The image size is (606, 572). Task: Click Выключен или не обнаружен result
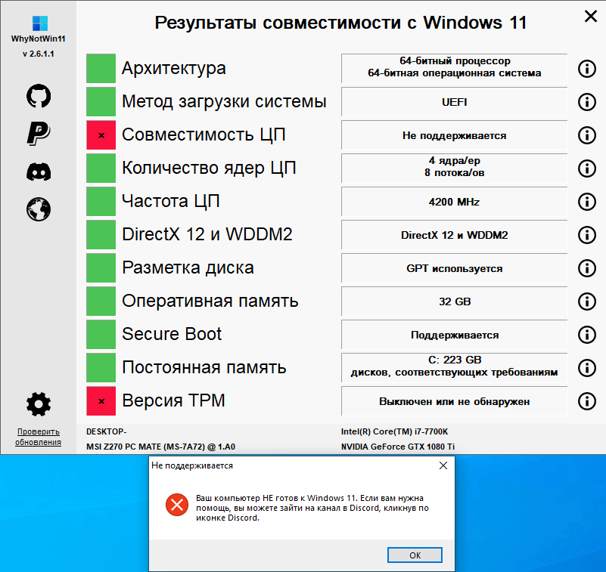tap(455, 401)
